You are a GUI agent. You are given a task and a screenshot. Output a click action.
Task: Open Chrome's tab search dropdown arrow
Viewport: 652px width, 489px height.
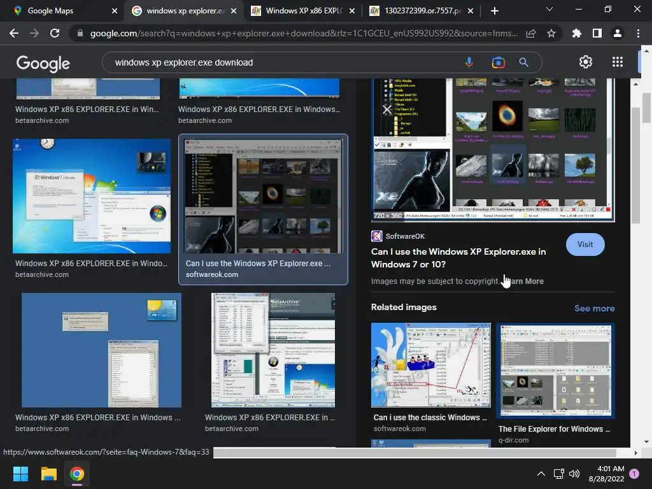[x=549, y=9]
